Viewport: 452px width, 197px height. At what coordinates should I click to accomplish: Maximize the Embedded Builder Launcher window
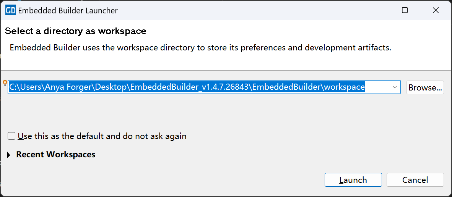[x=405, y=10]
